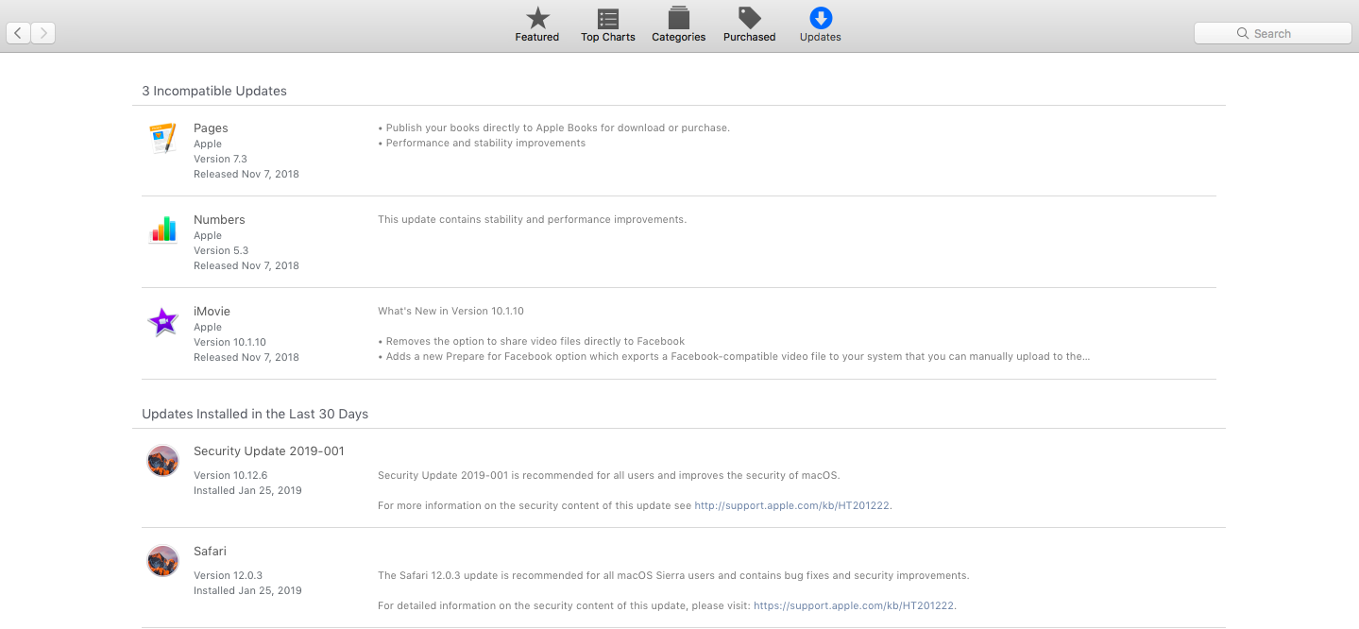Open the Purchased tag icon
This screenshot has height=629, width=1359.
(750, 18)
